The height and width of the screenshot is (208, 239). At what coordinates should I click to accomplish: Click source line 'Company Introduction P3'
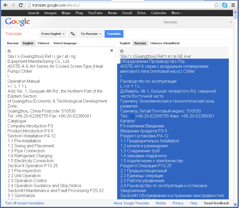[30, 126]
